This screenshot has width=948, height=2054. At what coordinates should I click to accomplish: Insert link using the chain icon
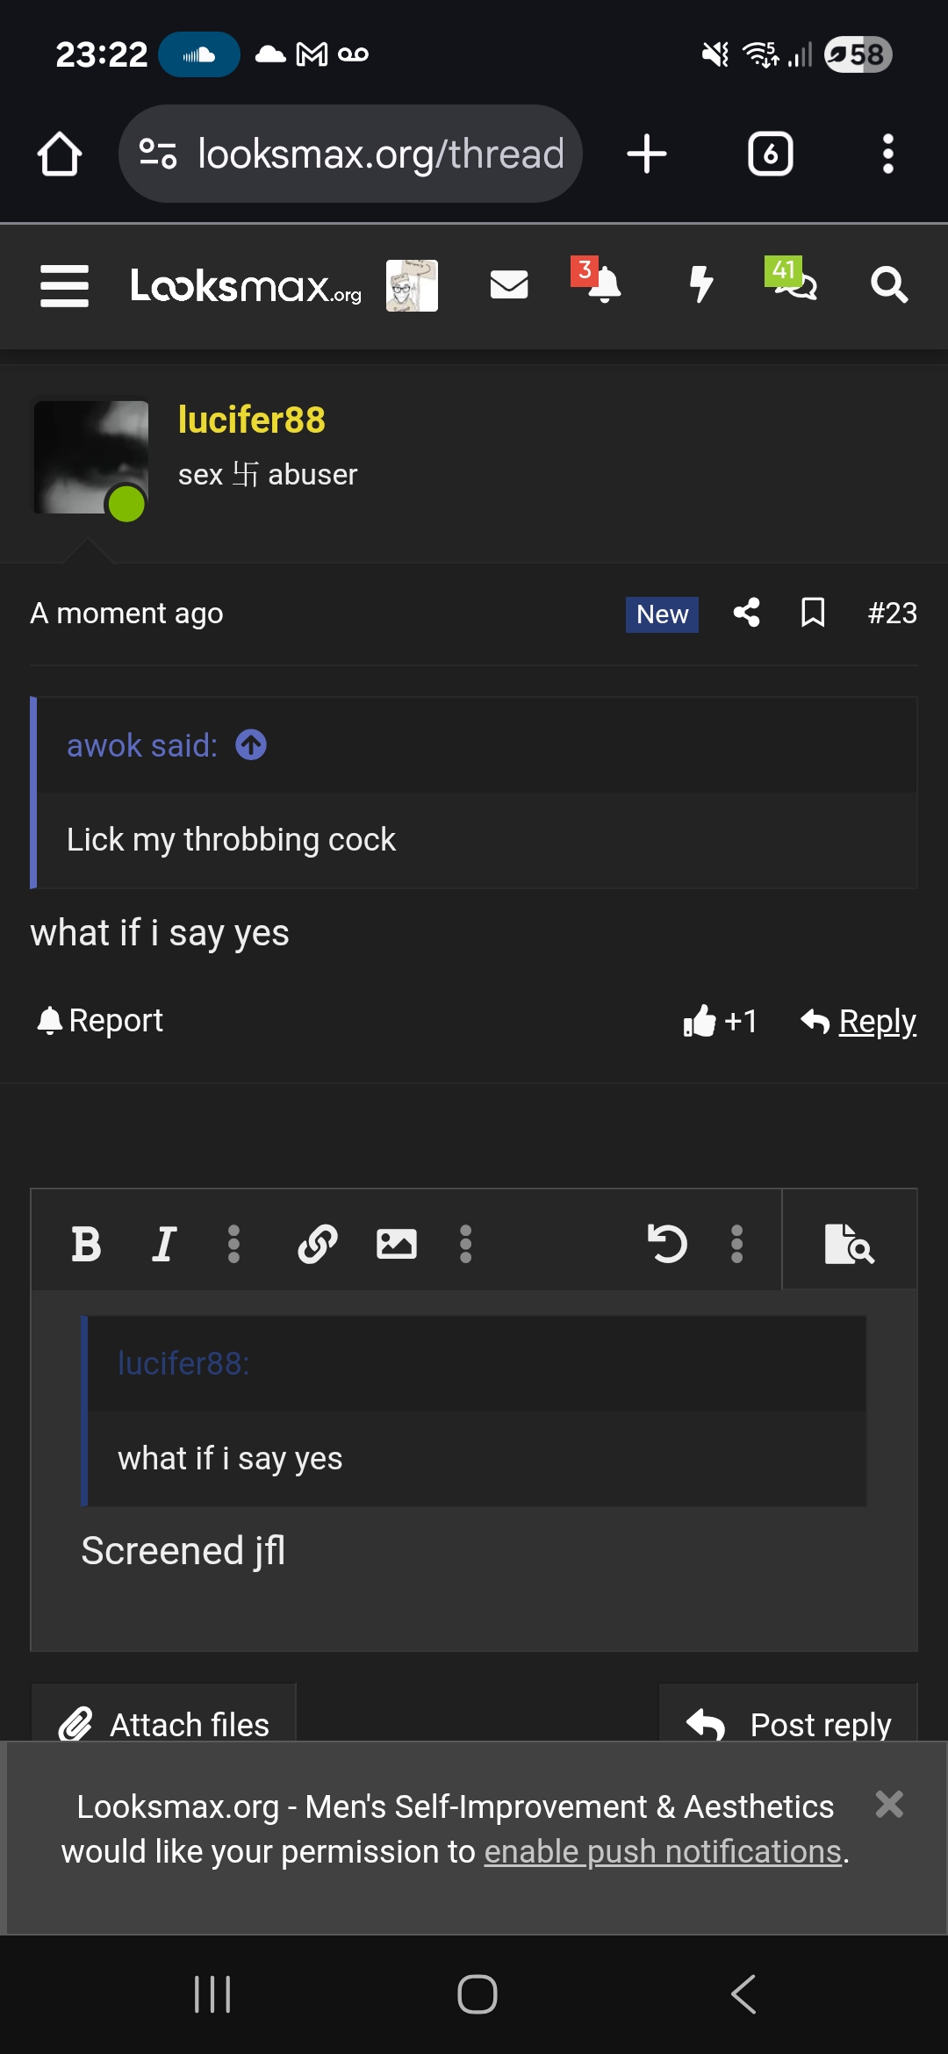pyautogui.click(x=317, y=1244)
